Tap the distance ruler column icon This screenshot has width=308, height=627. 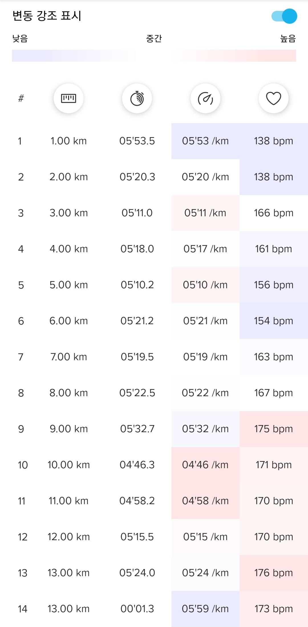(68, 98)
